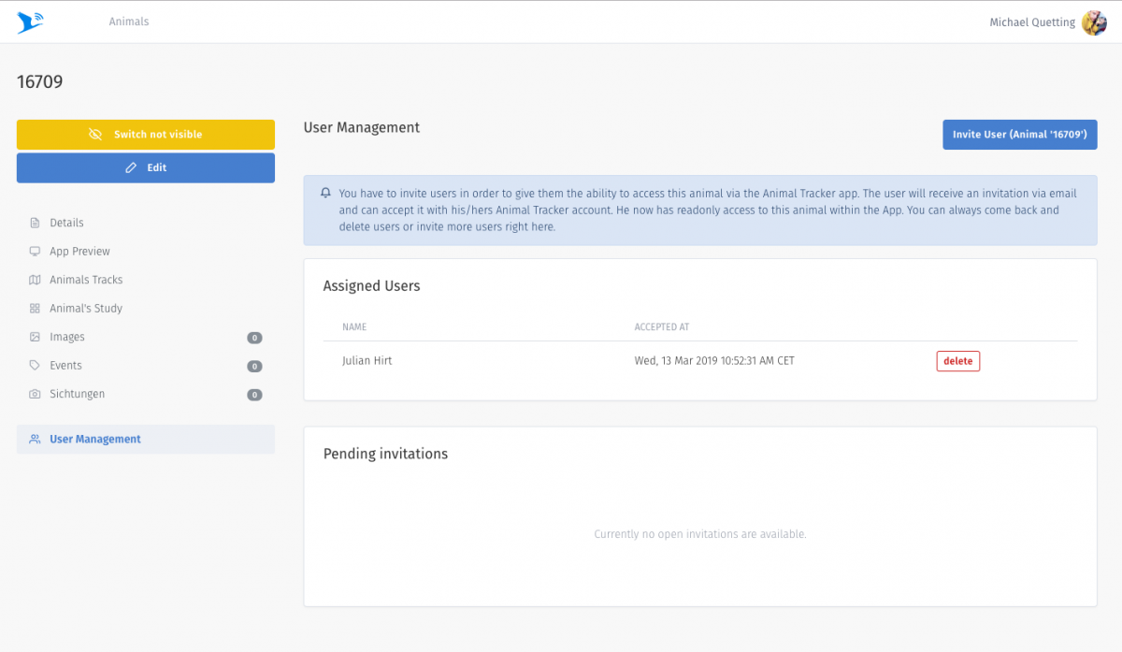Select User Management in the sidebar
The width and height of the screenshot is (1122, 652).
pyautogui.click(x=146, y=440)
